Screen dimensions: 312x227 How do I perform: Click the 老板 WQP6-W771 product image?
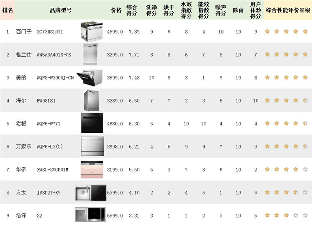(x=92, y=123)
